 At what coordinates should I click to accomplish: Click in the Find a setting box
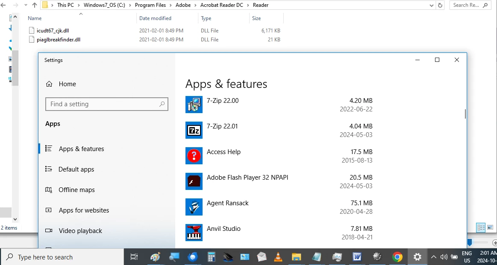point(107,104)
